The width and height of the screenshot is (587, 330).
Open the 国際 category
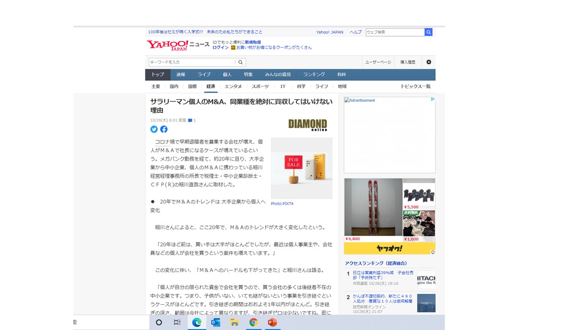pyautogui.click(x=193, y=87)
